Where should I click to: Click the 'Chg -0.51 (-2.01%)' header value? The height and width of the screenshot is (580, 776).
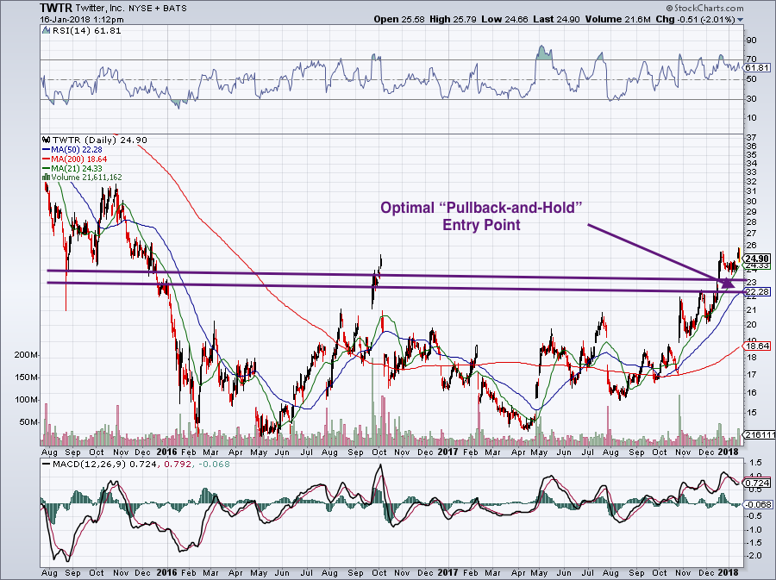click(695, 19)
